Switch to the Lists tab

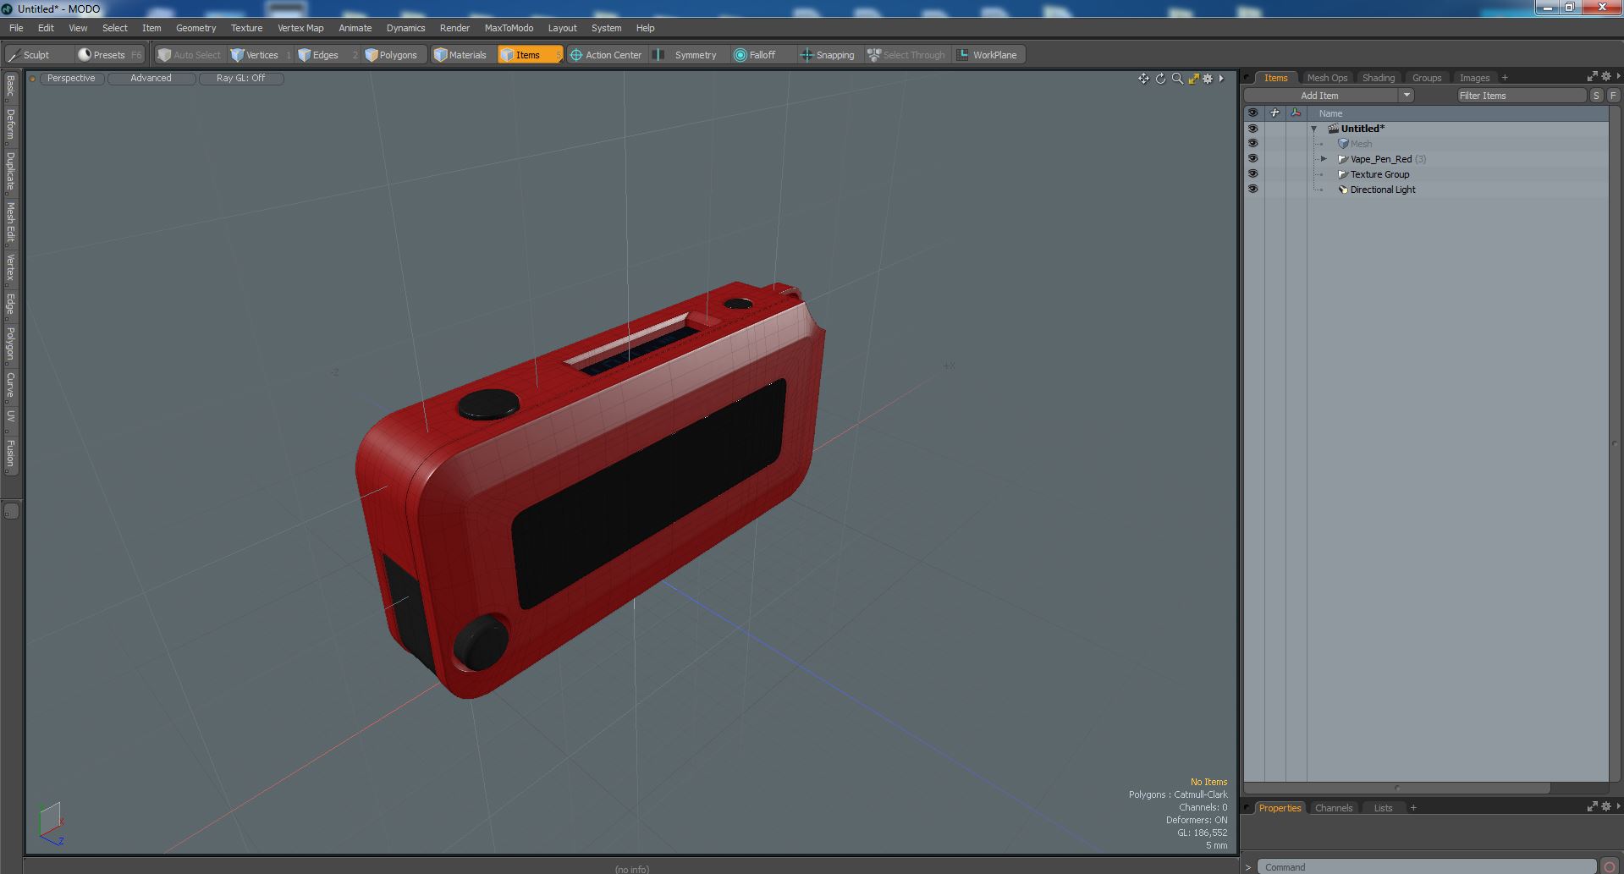[1383, 808]
